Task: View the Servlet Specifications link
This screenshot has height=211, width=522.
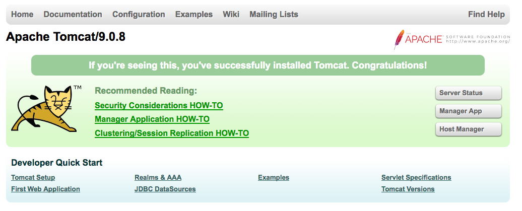Action: point(416,178)
